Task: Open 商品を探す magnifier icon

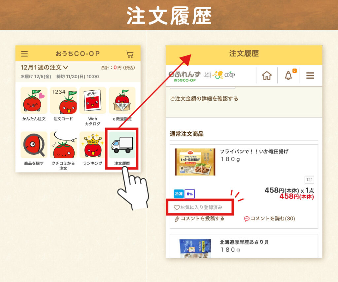Action: coord(34,145)
